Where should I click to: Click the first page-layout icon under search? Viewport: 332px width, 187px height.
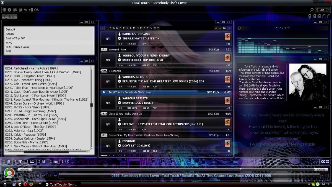pos(309,16)
